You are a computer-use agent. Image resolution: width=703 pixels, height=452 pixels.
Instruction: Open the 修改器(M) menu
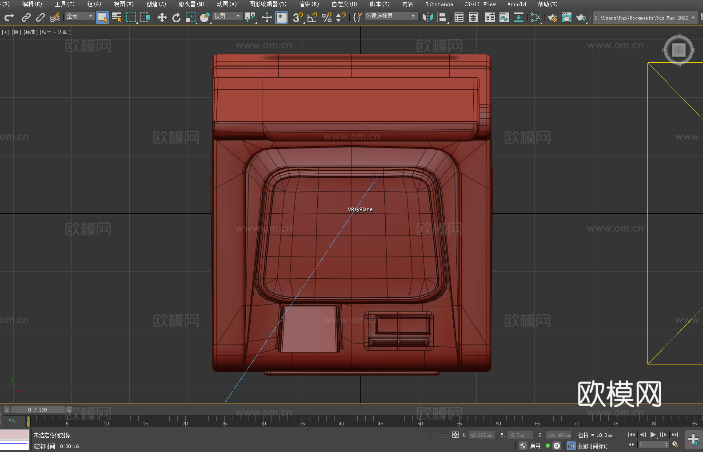192,4
